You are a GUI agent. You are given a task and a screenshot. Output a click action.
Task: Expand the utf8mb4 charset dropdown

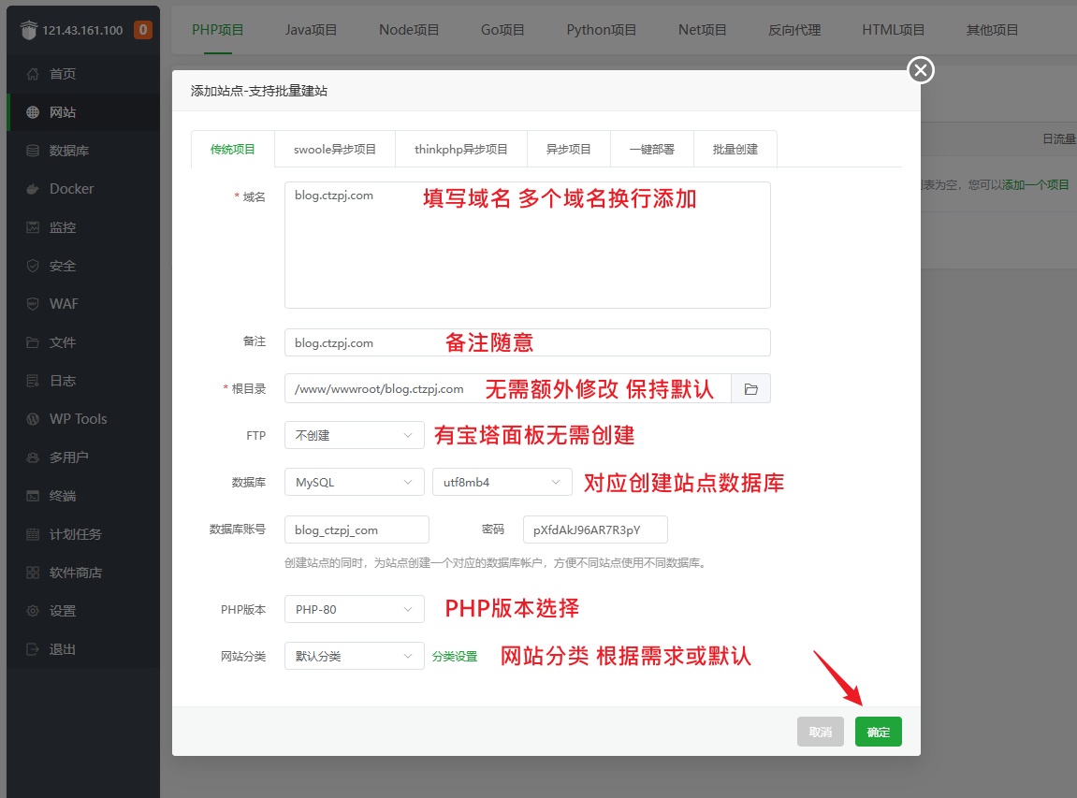pyautogui.click(x=502, y=483)
